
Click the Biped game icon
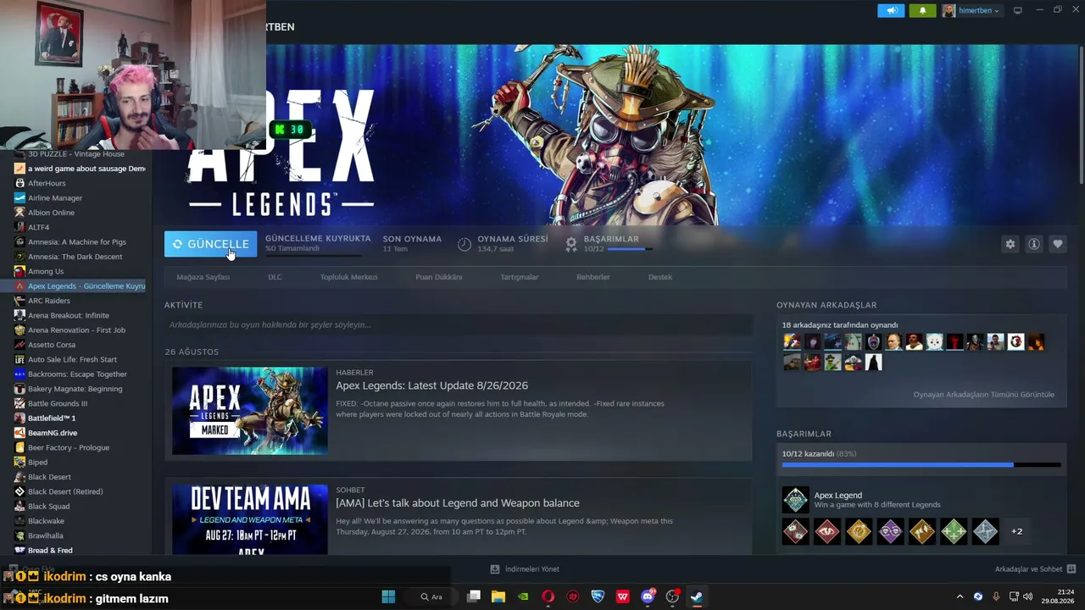pos(19,463)
